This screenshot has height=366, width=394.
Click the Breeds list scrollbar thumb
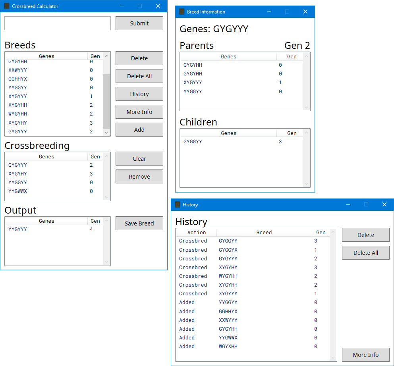tap(106, 102)
